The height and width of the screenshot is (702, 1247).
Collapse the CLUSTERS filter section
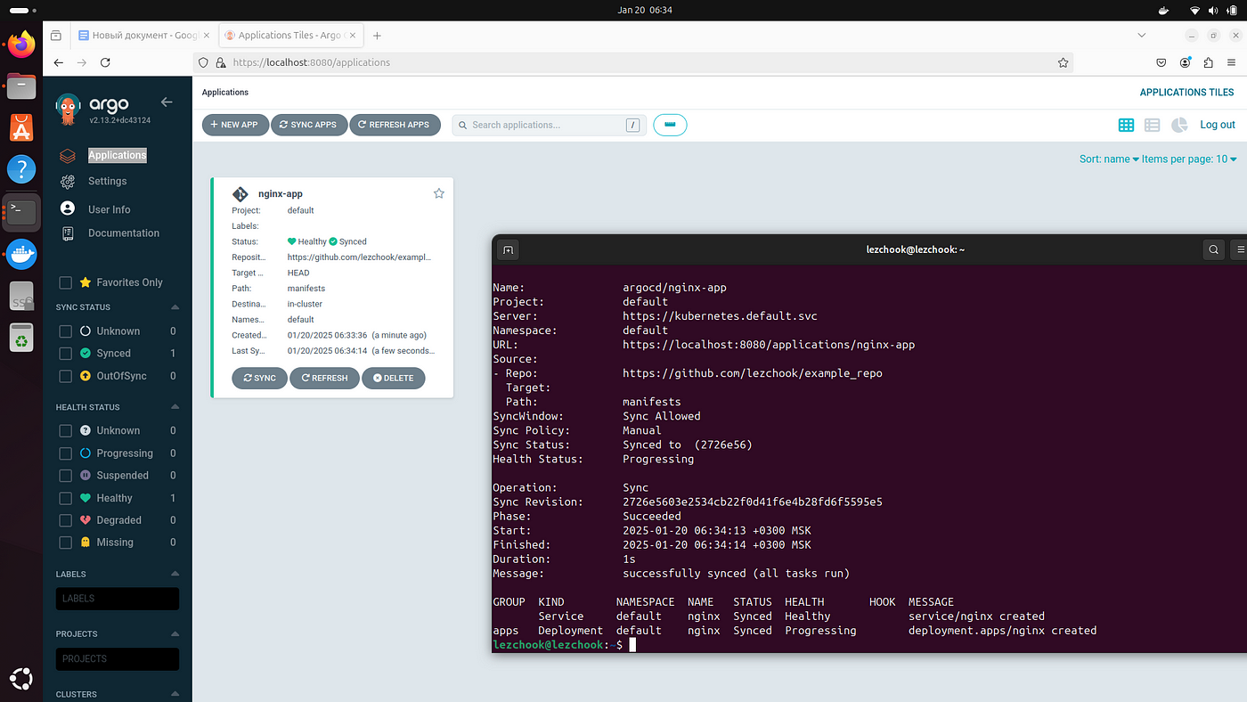(x=175, y=694)
